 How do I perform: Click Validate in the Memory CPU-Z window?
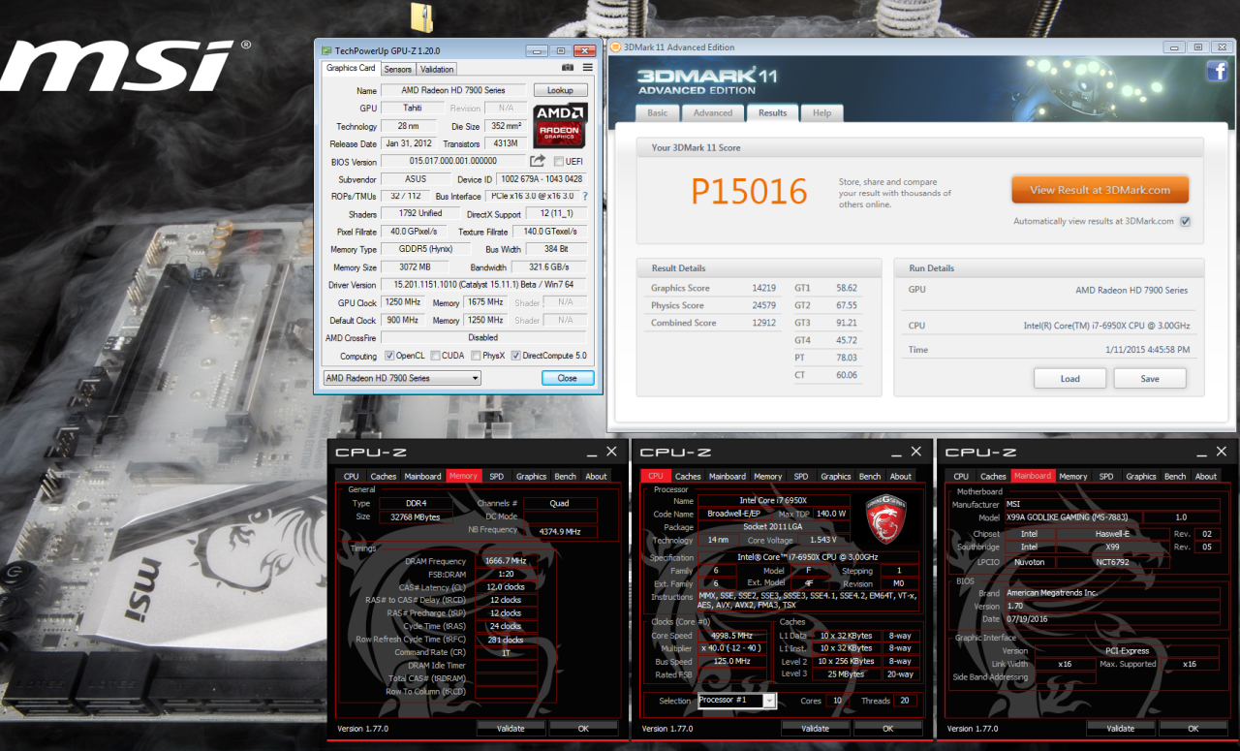(511, 728)
